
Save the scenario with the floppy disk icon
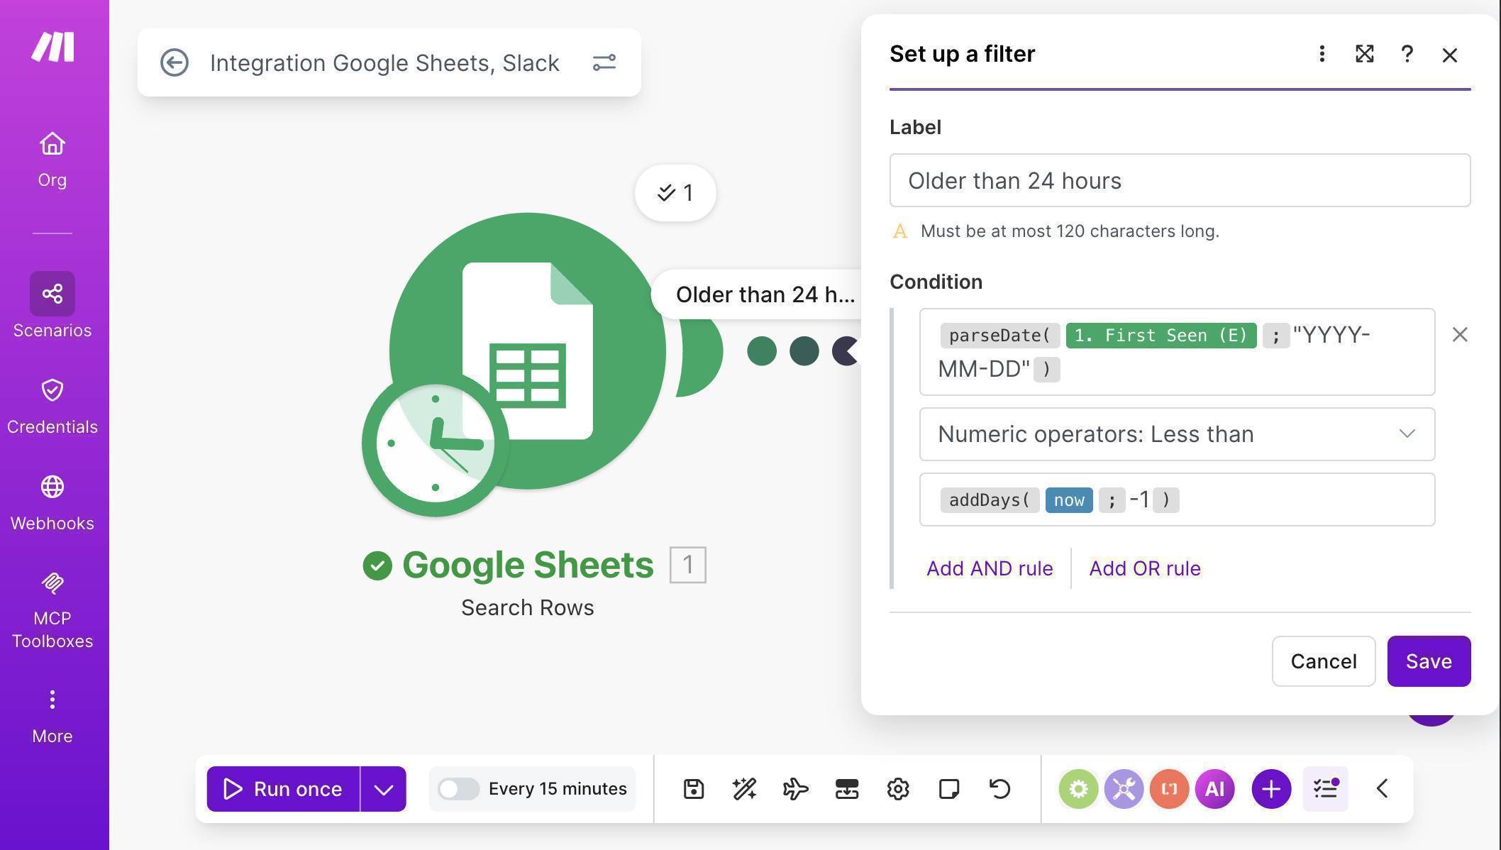(x=693, y=788)
